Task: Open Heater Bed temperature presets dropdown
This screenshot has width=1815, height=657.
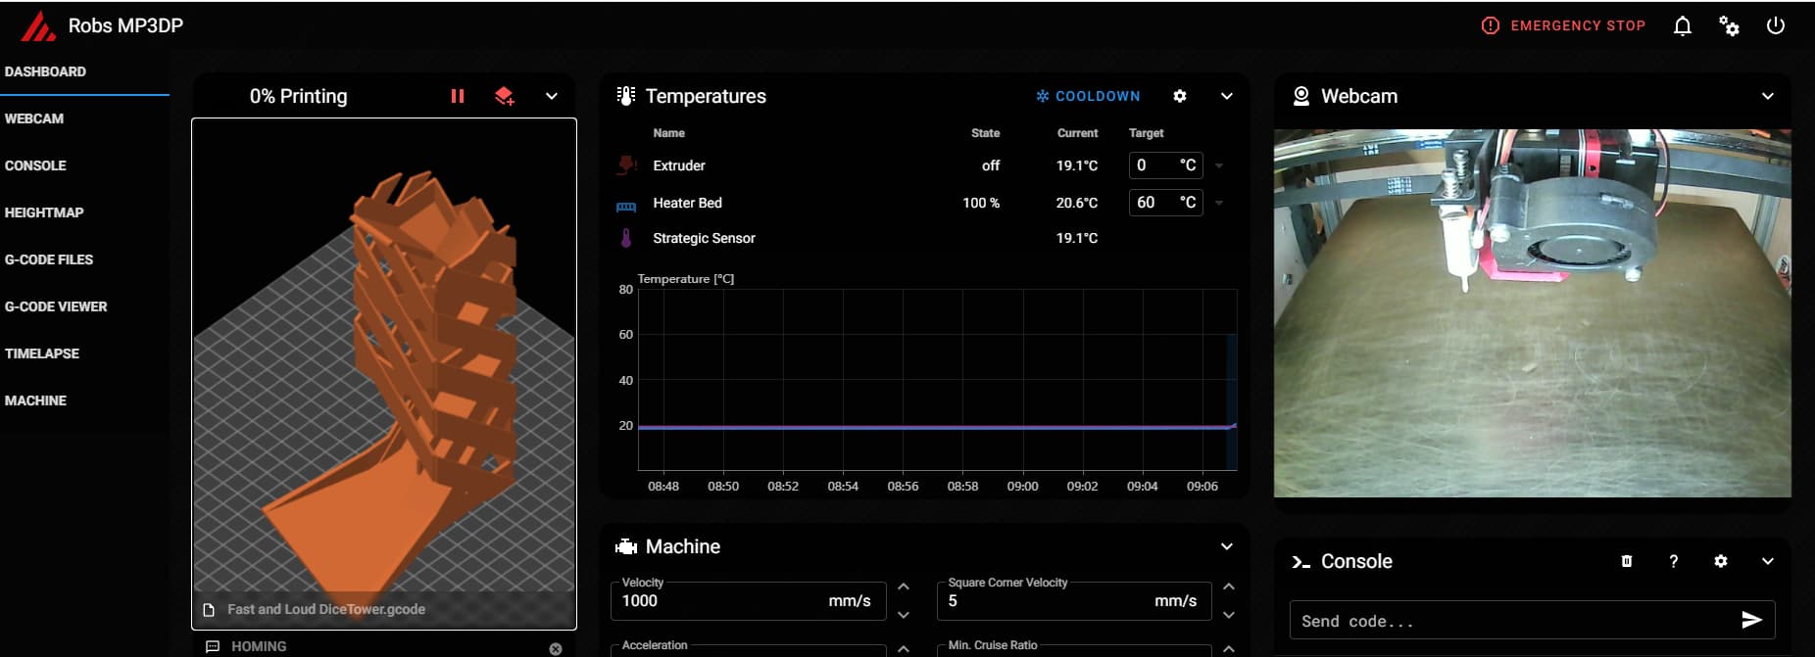Action: [1219, 203]
